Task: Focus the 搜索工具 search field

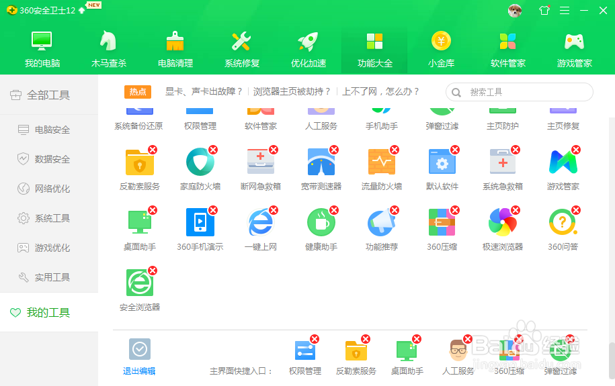Action: tap(520, 92)
